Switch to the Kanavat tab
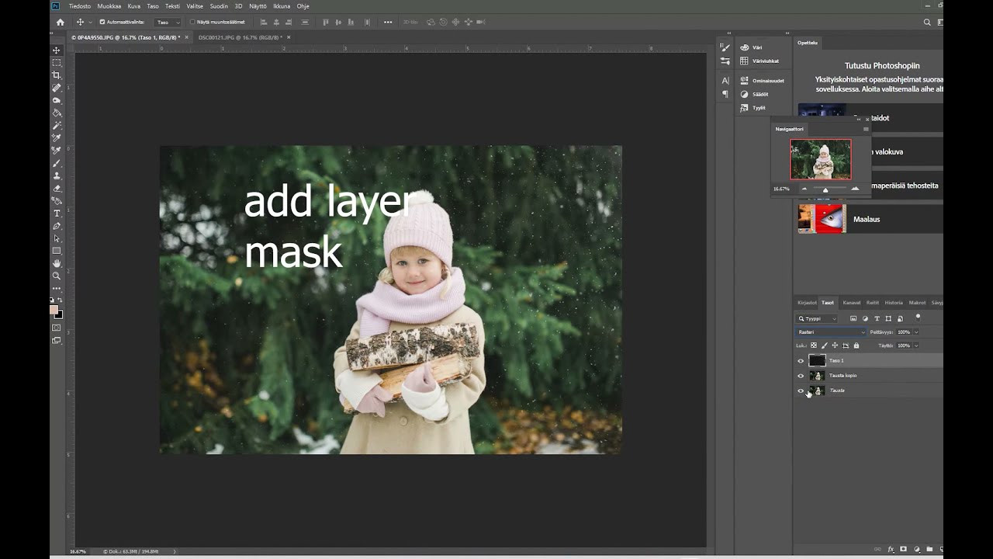This screenshot has height=559, width=993. pos(852,303)
